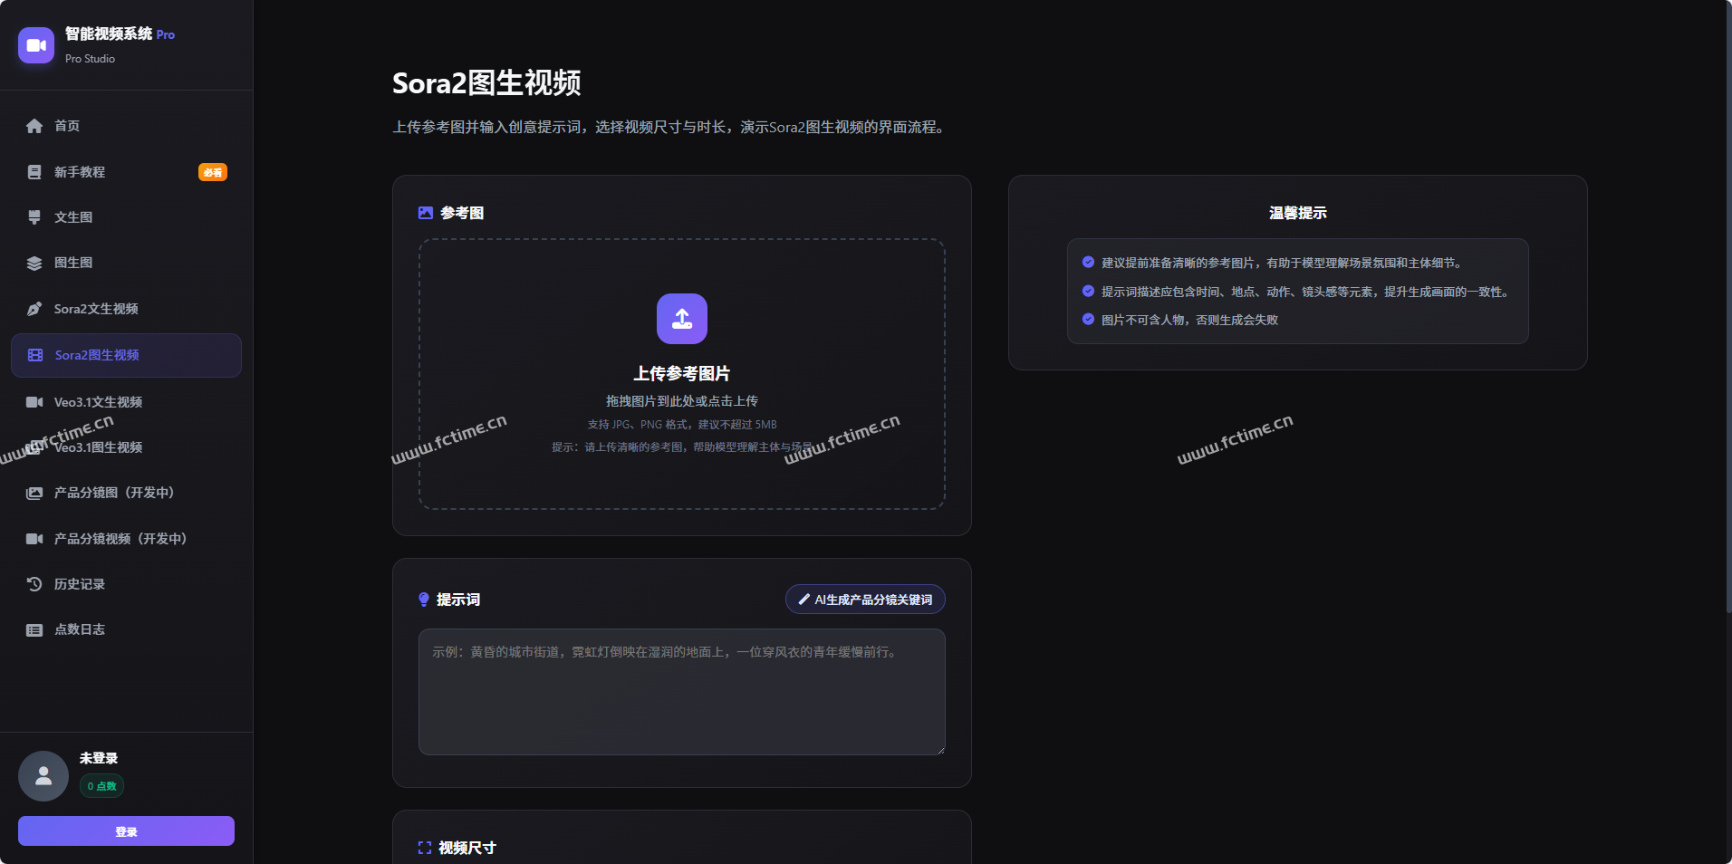Screen dimensions: 1732x864
Task: Click the home icon in sidebar
Action: click(34, 126)
